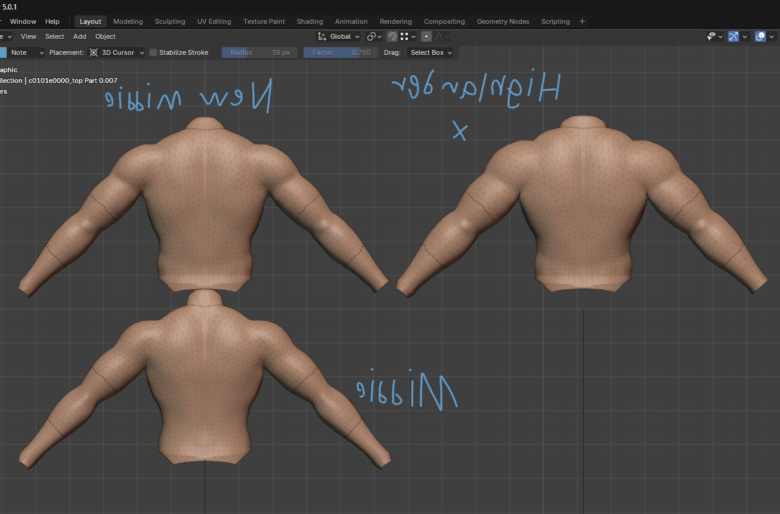This screenshot has height=514, width=780.
Task: Expand the Select Box drag dropdown
Action: tap(430, 52)
